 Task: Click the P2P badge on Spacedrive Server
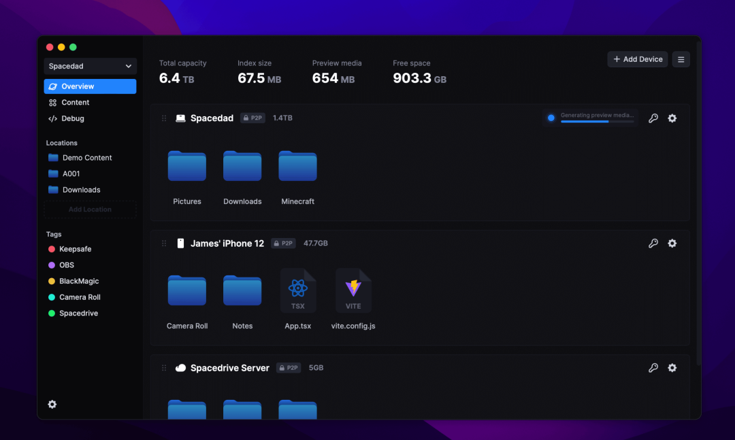click(x=289, y=368)
